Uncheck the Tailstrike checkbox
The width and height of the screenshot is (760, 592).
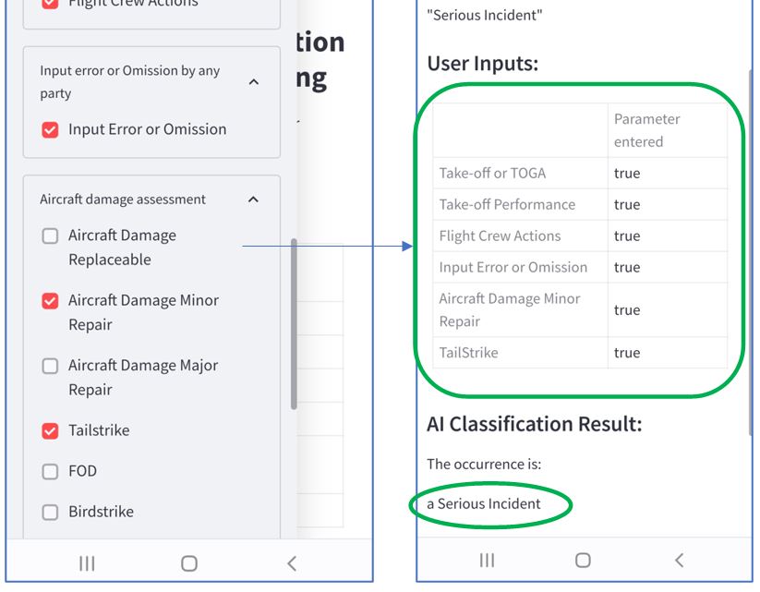[50, 430]
